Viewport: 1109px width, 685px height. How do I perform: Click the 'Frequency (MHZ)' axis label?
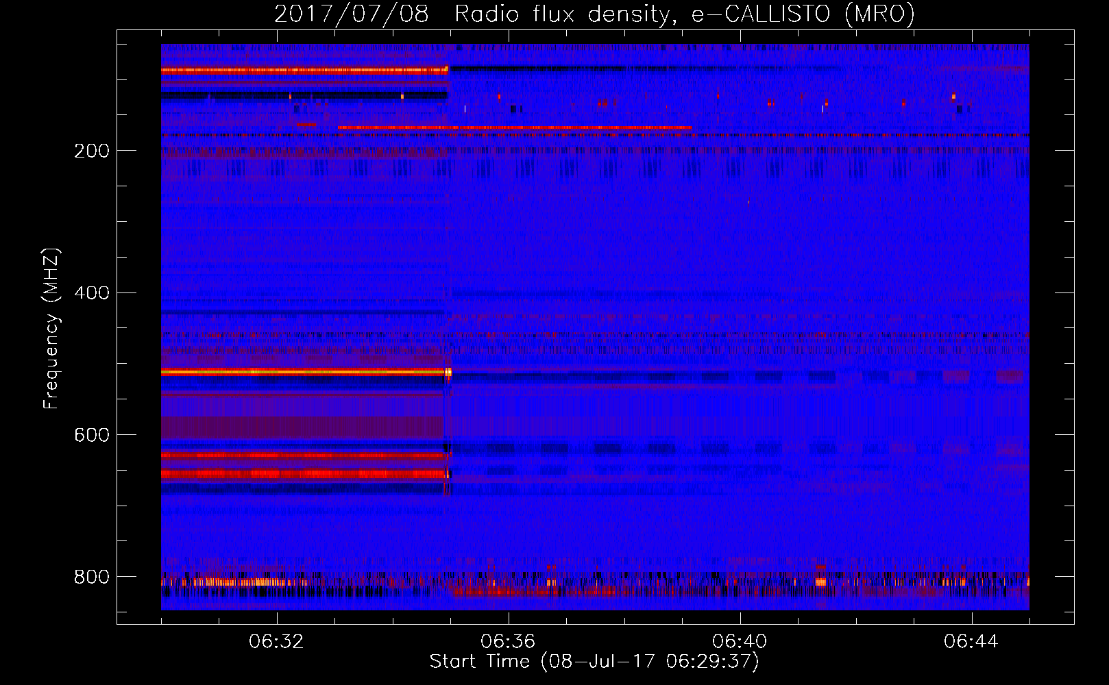(x=51, y=328)
